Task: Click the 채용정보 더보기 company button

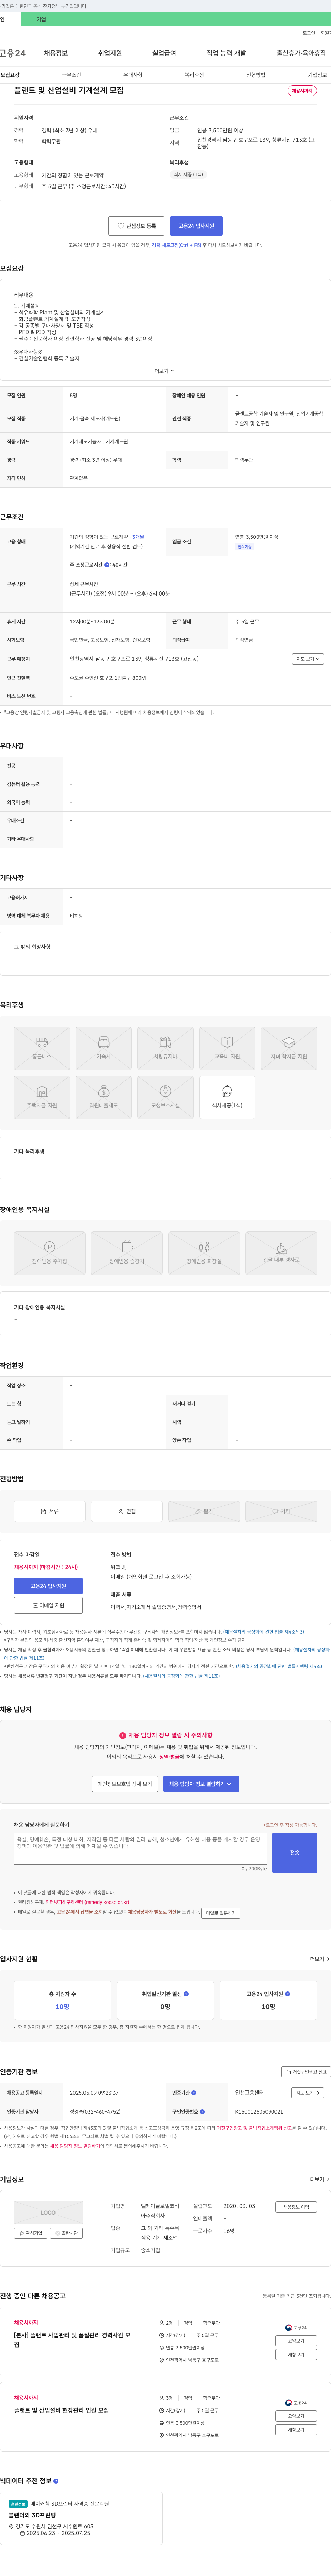Action: pos(295,2207)
